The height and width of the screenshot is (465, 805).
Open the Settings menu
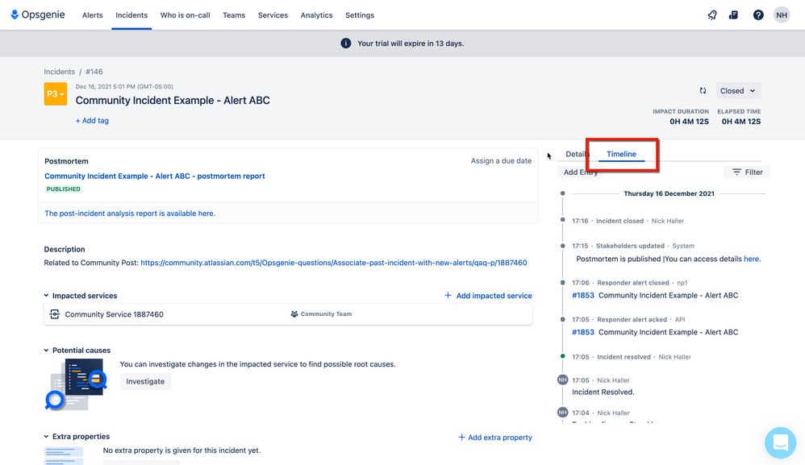[360, 15]
